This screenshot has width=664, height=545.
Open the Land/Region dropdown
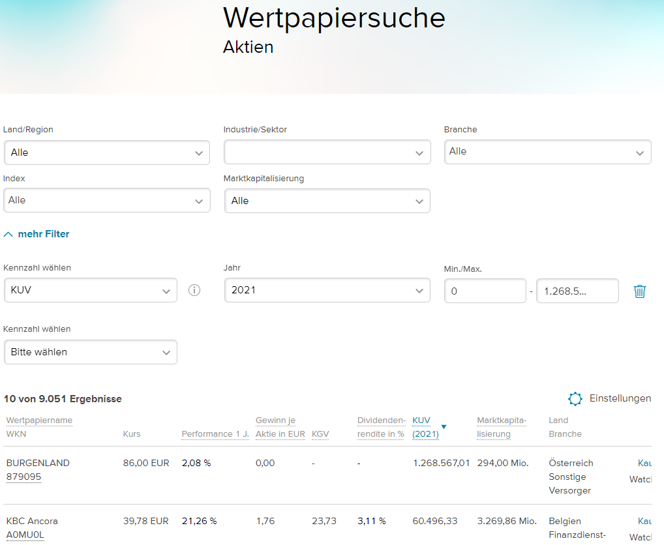tap(107, 153)
